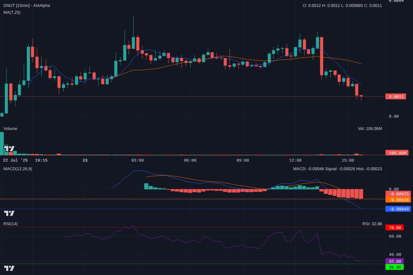413x275 pixels.
Task: Click the orange -0.00026 signal tag
Action: coord(398,200)
